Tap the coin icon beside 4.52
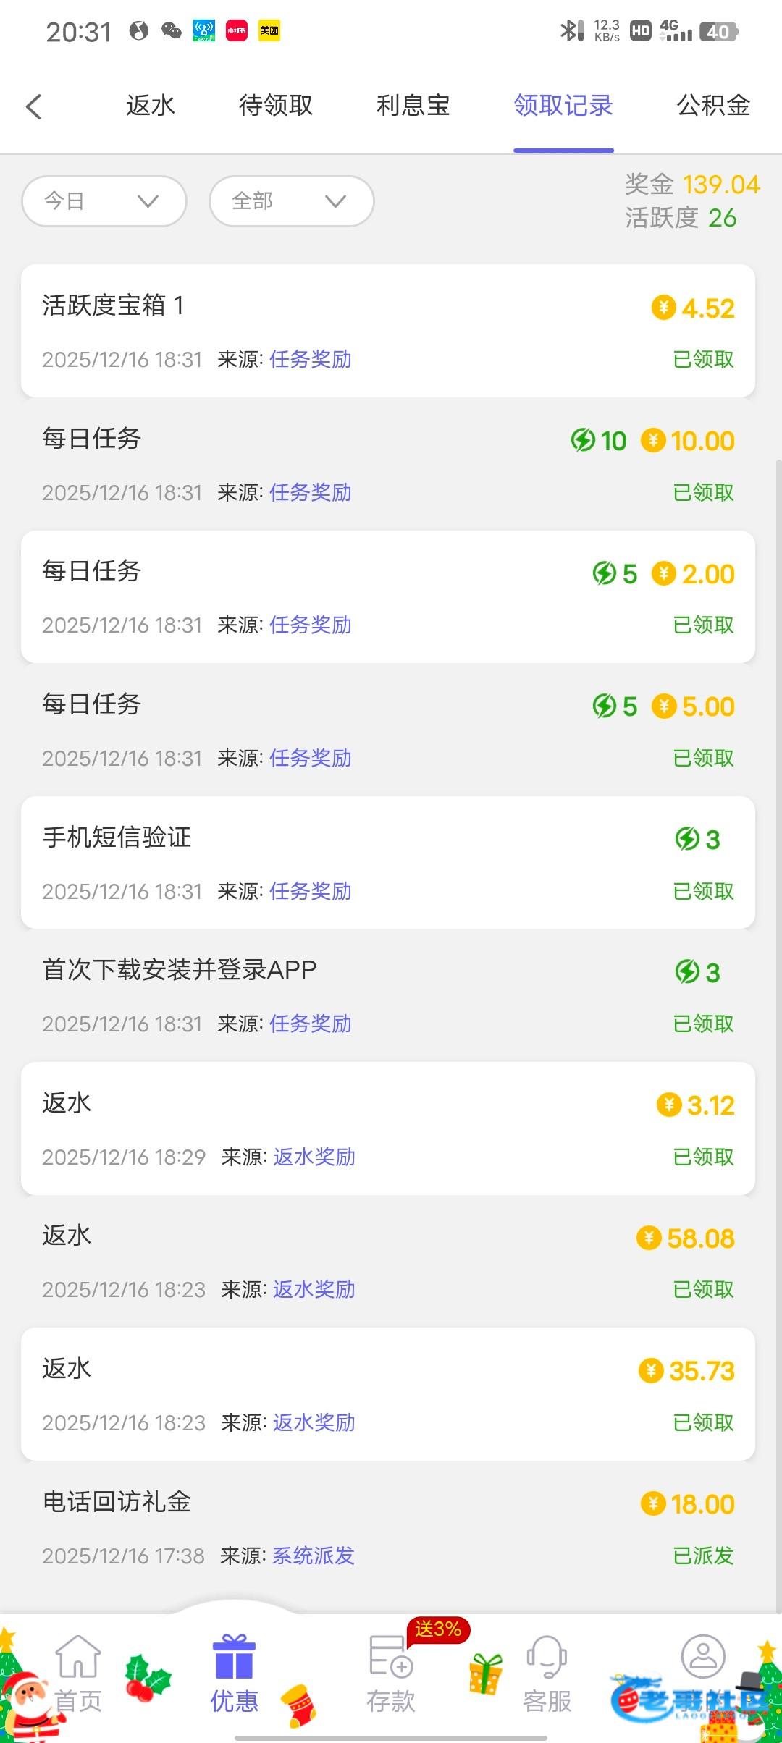 pos(663,308)
